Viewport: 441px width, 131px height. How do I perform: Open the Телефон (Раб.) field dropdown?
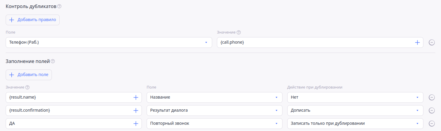click(109, 42)
